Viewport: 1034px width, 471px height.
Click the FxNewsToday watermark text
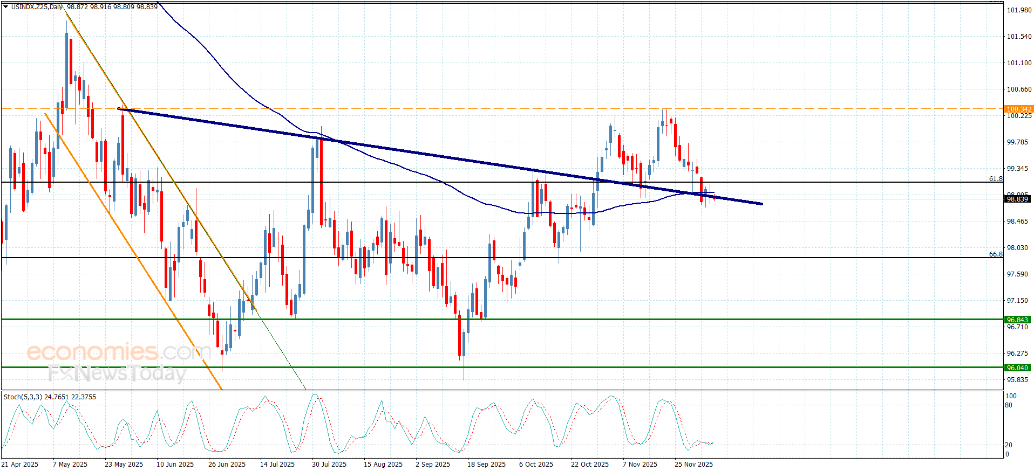(117, 373)
